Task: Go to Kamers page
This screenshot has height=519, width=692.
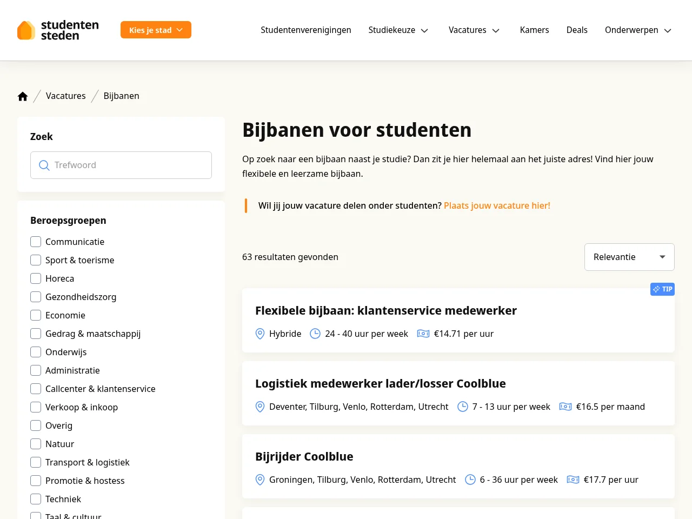Action: 534,30
